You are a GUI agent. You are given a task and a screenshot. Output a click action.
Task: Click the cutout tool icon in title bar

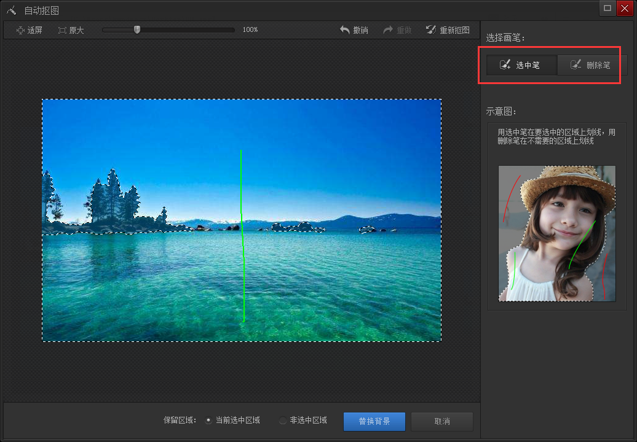tap(10, 9)
